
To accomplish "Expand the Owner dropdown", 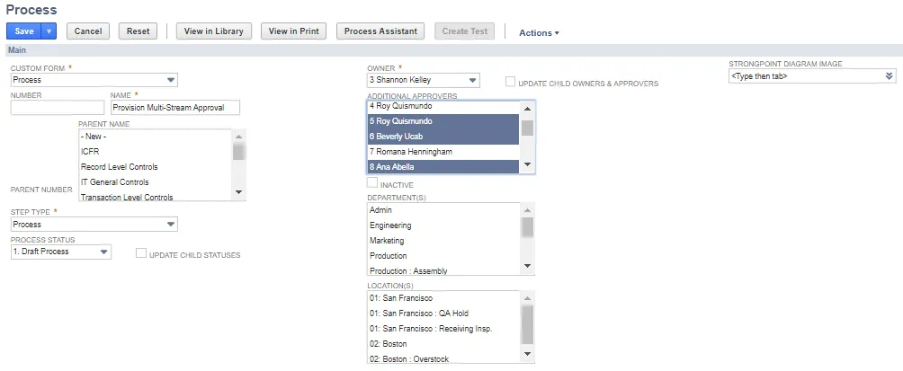I will click(x=424, y=80).
